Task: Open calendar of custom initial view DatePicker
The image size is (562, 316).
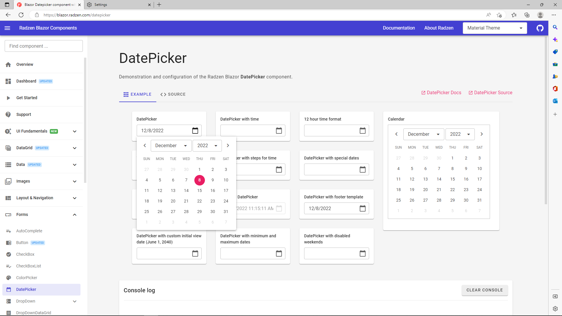Action: point(195,253)
